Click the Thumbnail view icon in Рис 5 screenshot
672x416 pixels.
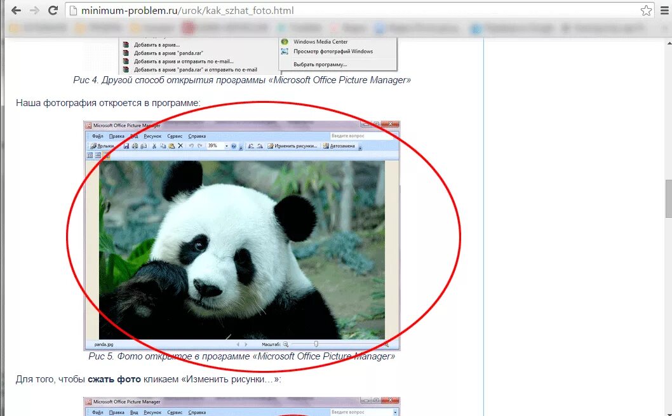point(90,156)
